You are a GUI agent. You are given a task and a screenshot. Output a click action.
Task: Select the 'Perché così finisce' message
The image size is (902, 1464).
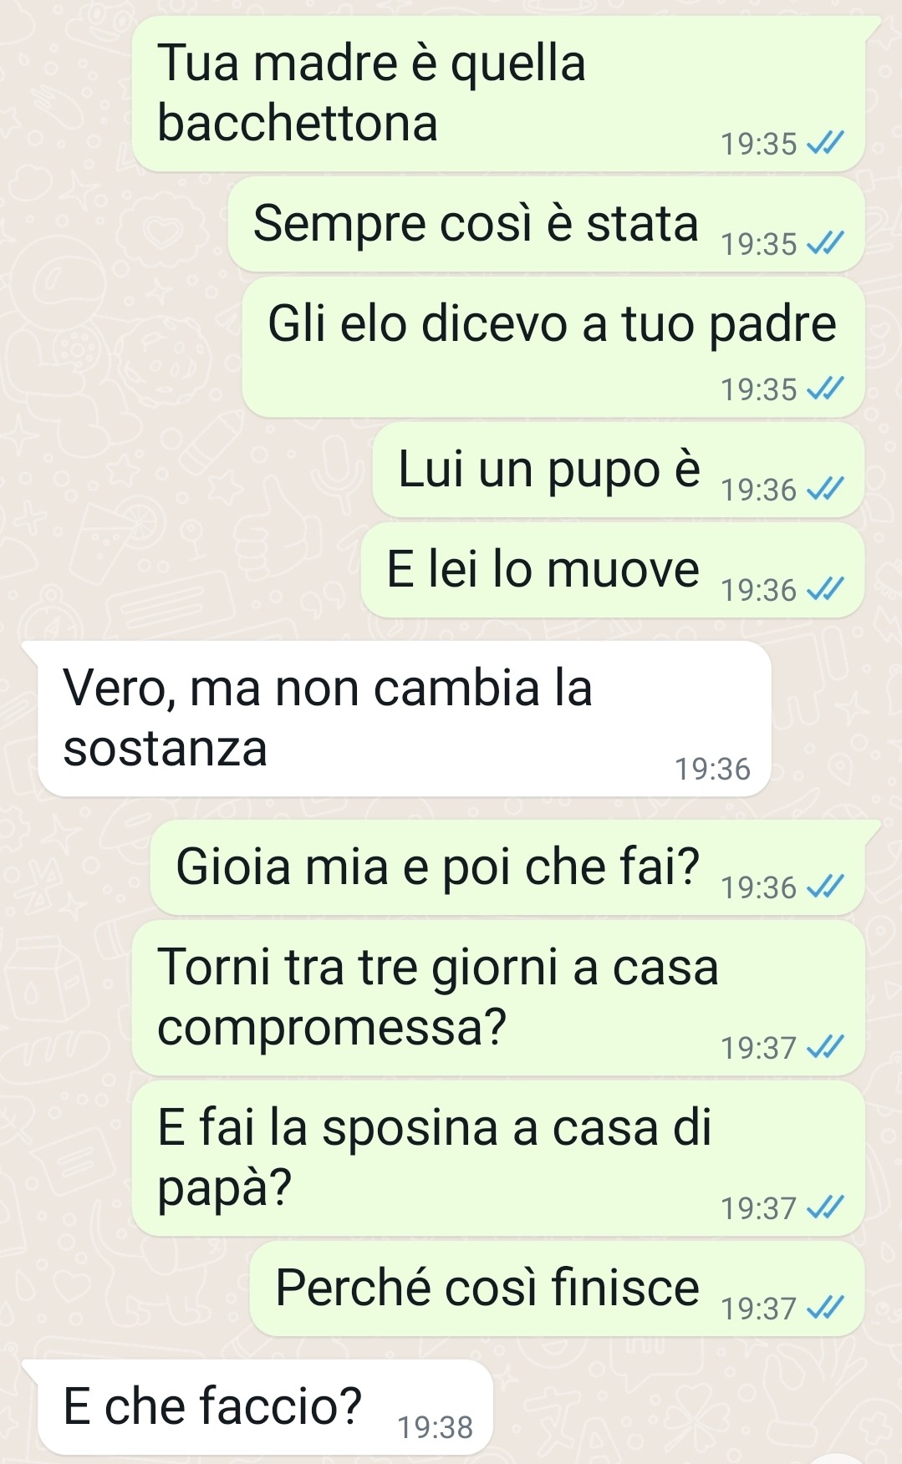click(x=557, y=1288)
